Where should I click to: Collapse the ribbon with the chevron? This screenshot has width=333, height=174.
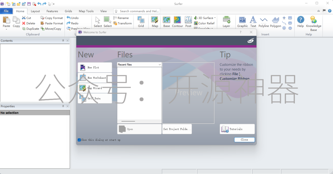(319, 11)
